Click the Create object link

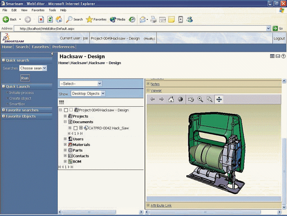[20, 98]
